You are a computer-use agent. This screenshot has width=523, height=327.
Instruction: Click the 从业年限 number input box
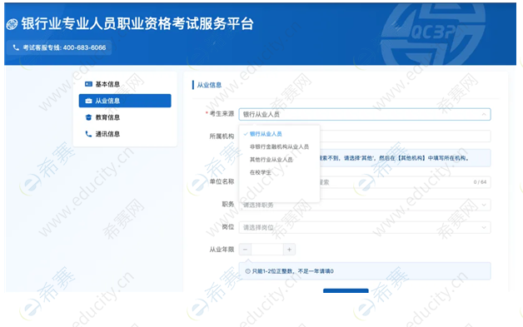[267, 250]
